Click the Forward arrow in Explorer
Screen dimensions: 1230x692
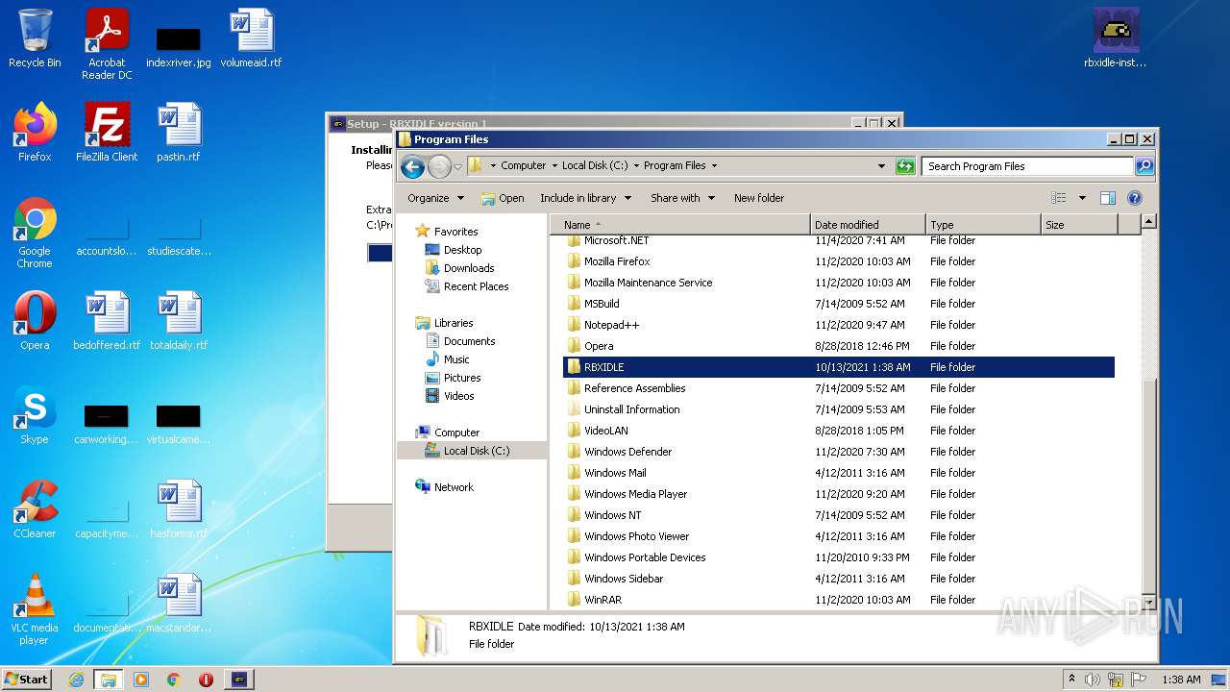[439, 166]
